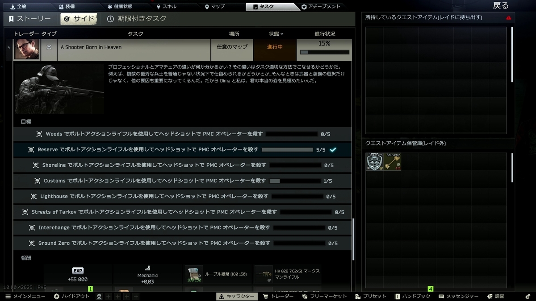Viewport: 536px width, 301px height.
Task: Click the sniper task illustration image
Action: coord(59,89)
